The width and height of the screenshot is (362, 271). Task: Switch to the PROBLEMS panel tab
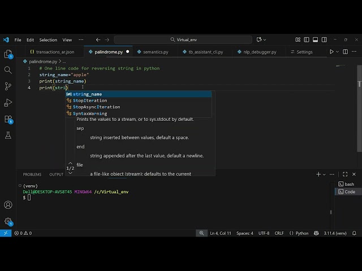[x=32, y=174]
